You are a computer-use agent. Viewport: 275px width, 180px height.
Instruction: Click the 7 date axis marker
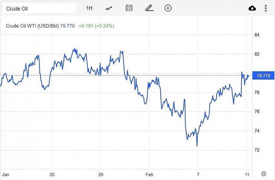pyautogui.click(x=198, y=174)
